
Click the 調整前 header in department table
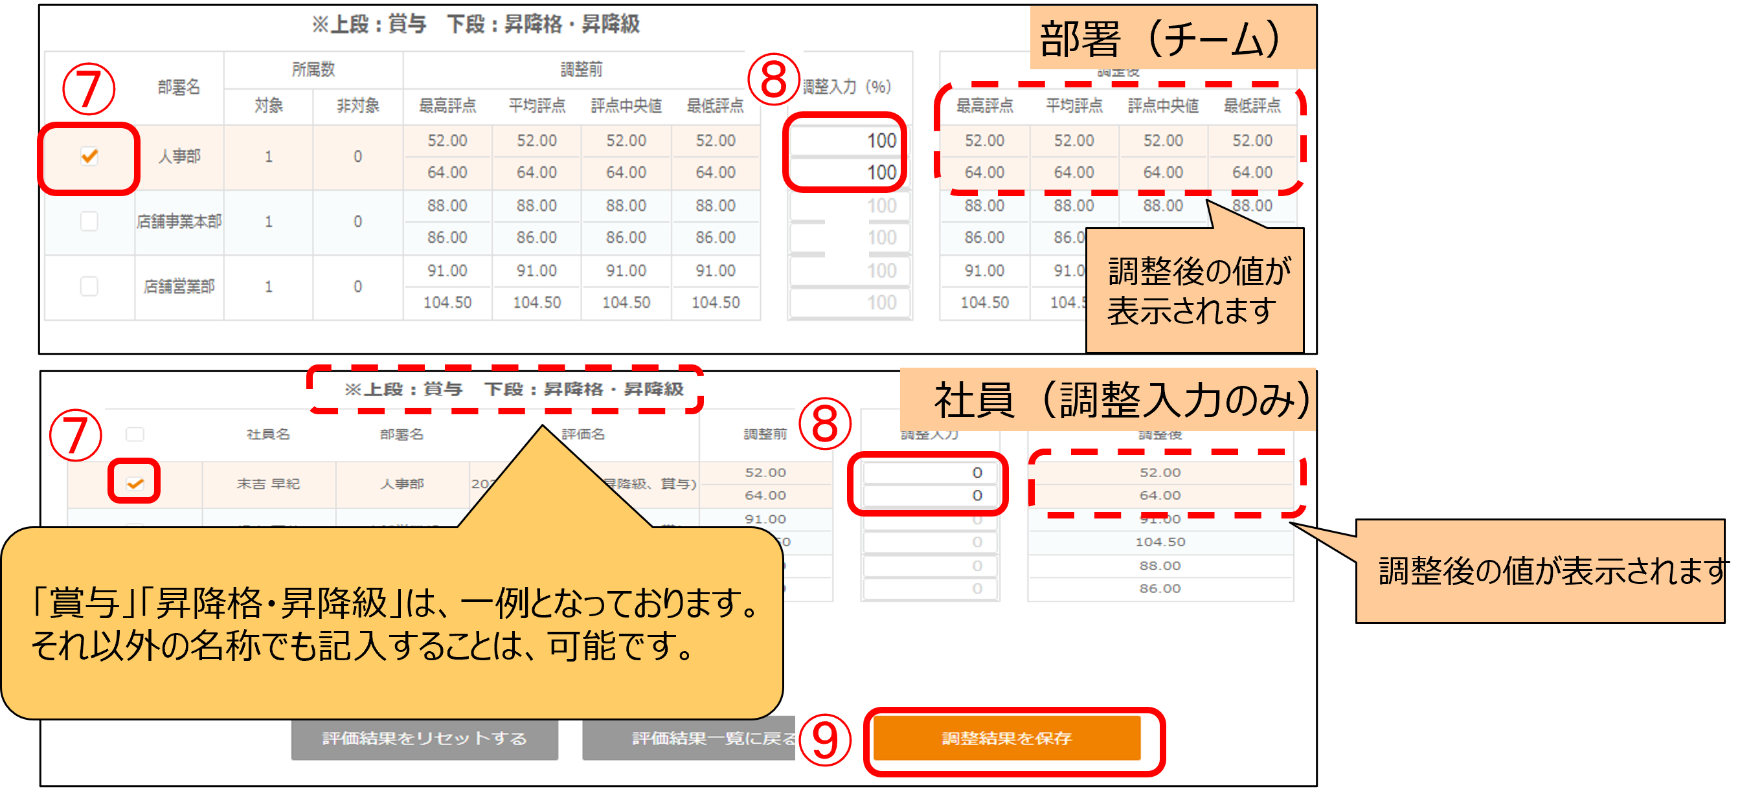[x=582, y=69]
